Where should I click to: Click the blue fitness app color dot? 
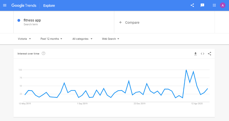pos(19,21)
